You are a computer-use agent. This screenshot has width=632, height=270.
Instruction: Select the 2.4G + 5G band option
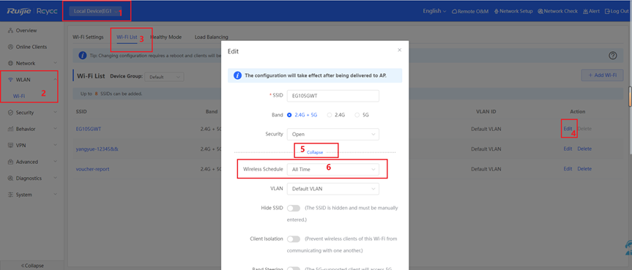[x=302, y=115]
